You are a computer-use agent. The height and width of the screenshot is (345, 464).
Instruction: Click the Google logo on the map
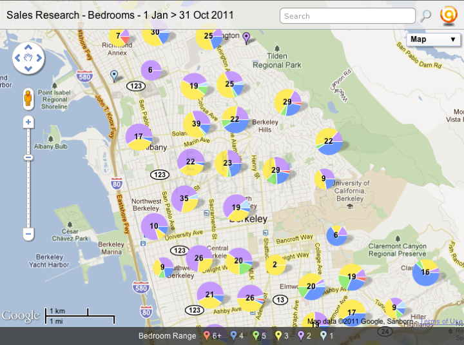(21, 316)
